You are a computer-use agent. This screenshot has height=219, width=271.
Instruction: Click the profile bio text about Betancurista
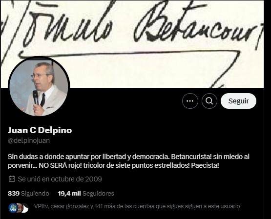point(128,161)
